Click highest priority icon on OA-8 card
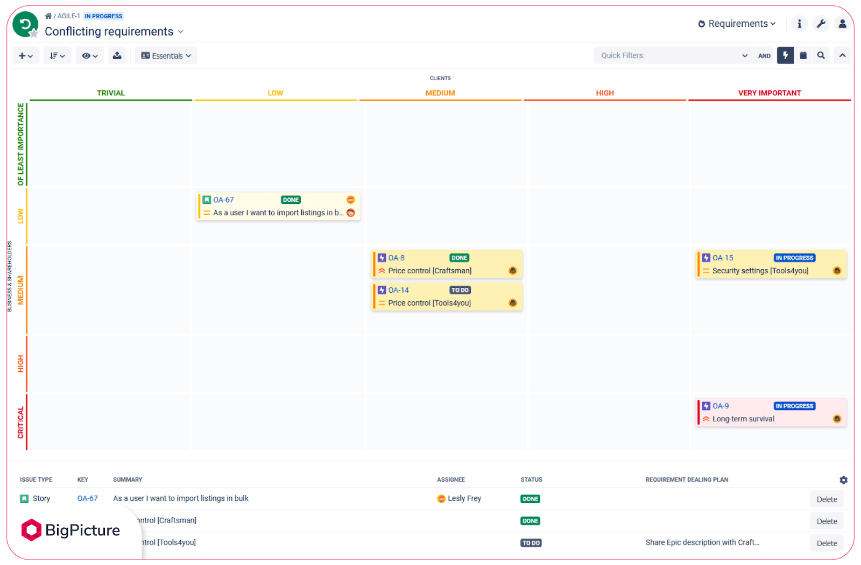861x565 pixels. (x=382, y=271)
